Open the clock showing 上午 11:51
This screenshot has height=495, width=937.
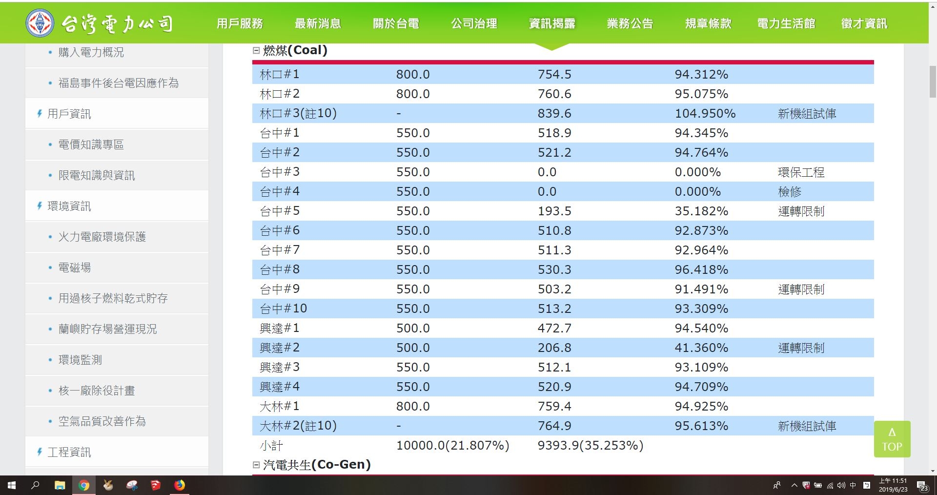pyautogui.click(x=893, y=485)
